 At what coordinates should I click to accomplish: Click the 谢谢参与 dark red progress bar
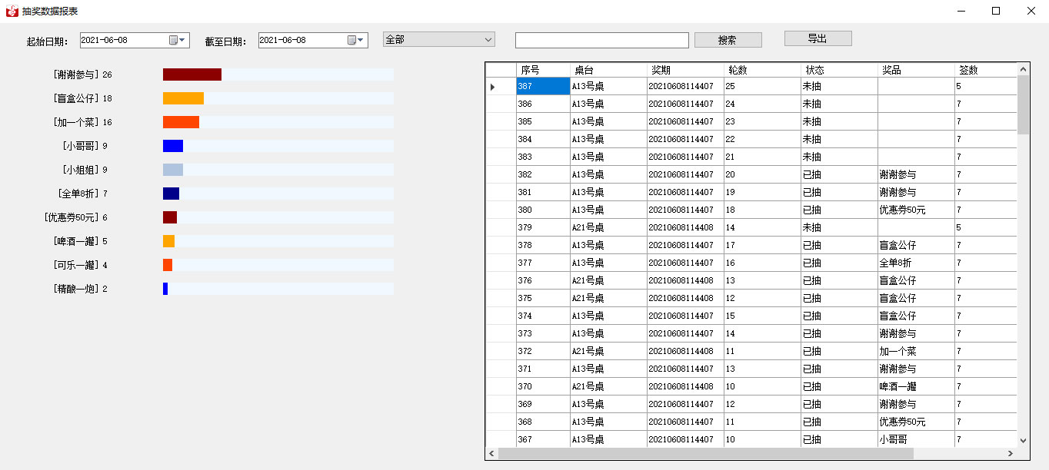pos(192,74)
